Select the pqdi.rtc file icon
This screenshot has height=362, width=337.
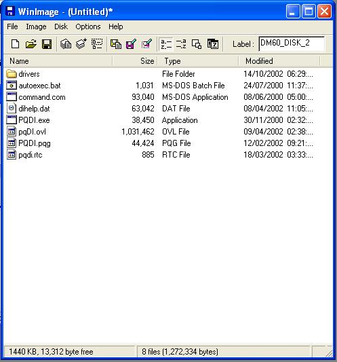[x=12, y=155]
